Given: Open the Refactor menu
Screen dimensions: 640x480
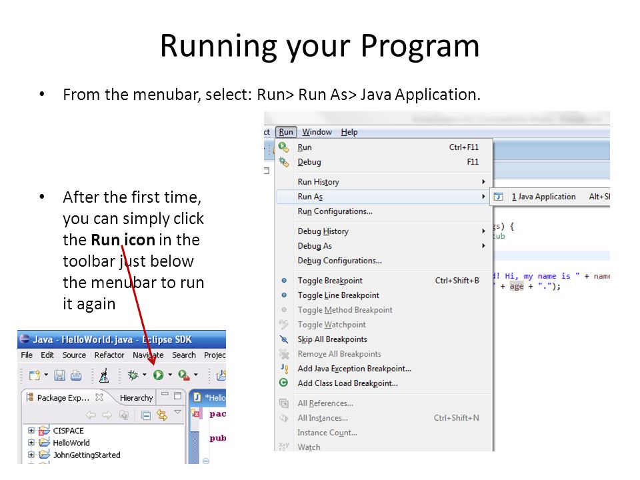Looking at the screenshot, I should click(x=109, y=355).
